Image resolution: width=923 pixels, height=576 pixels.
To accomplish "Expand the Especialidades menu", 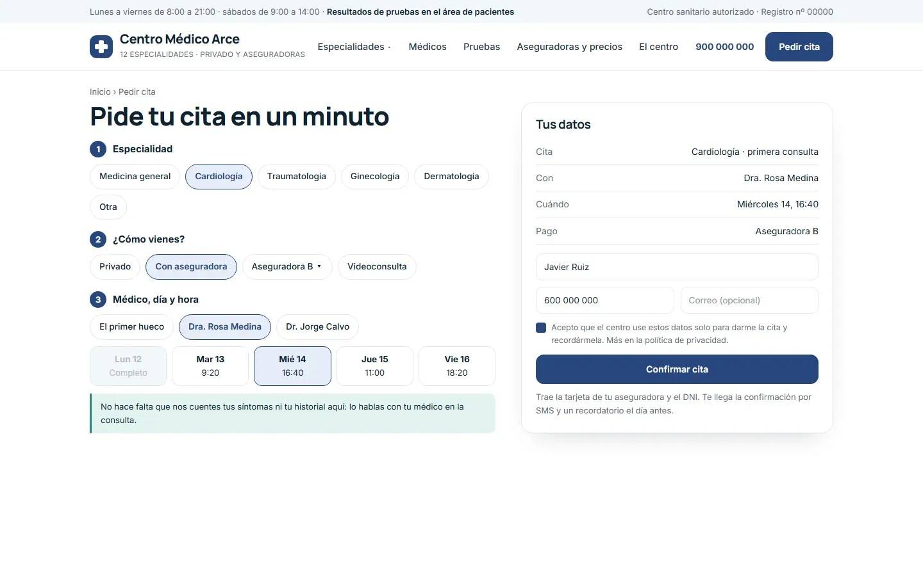I will [354, 47].
